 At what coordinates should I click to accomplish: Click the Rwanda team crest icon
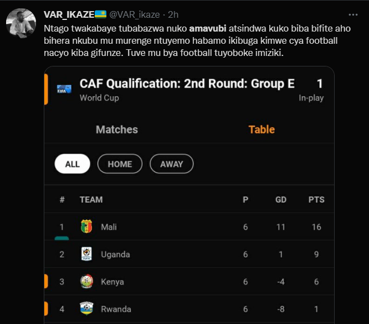pos(86,308)
